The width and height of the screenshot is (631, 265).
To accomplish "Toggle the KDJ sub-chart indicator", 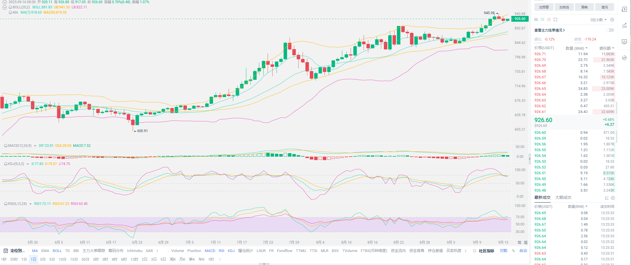I will click(231, 251).
